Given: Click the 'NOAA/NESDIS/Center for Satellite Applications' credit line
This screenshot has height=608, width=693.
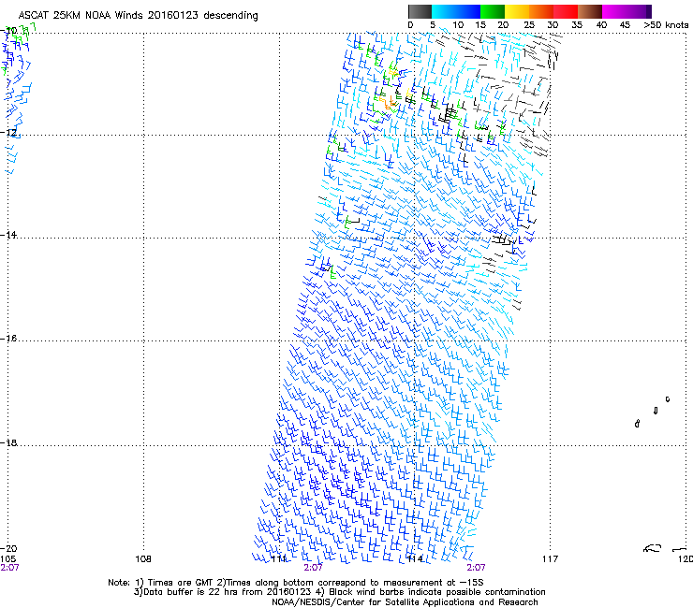Looking at the screenshot, I should (x=405, y=602).
